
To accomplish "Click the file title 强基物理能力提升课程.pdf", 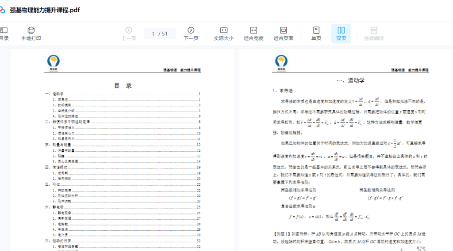I will 45,10.
